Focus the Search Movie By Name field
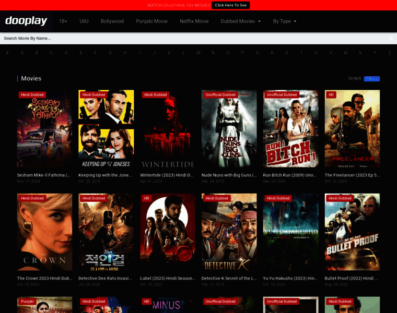This screenshot has width=397, height=313. 194,39
